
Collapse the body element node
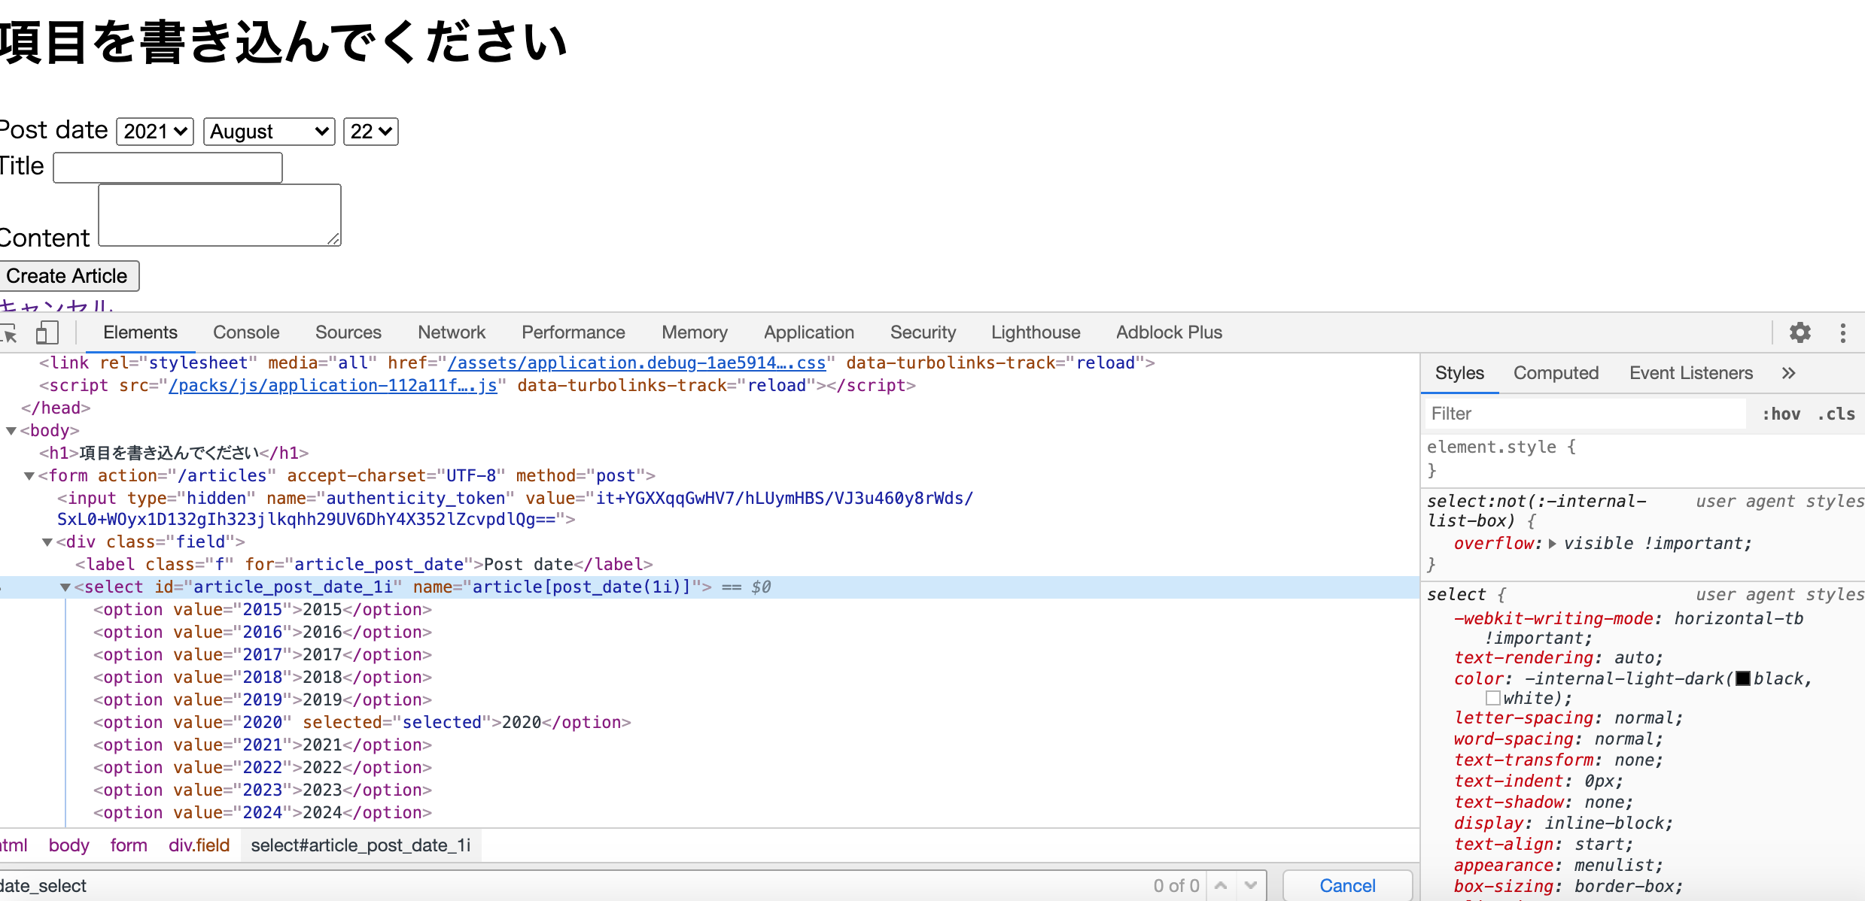point(11,431)
